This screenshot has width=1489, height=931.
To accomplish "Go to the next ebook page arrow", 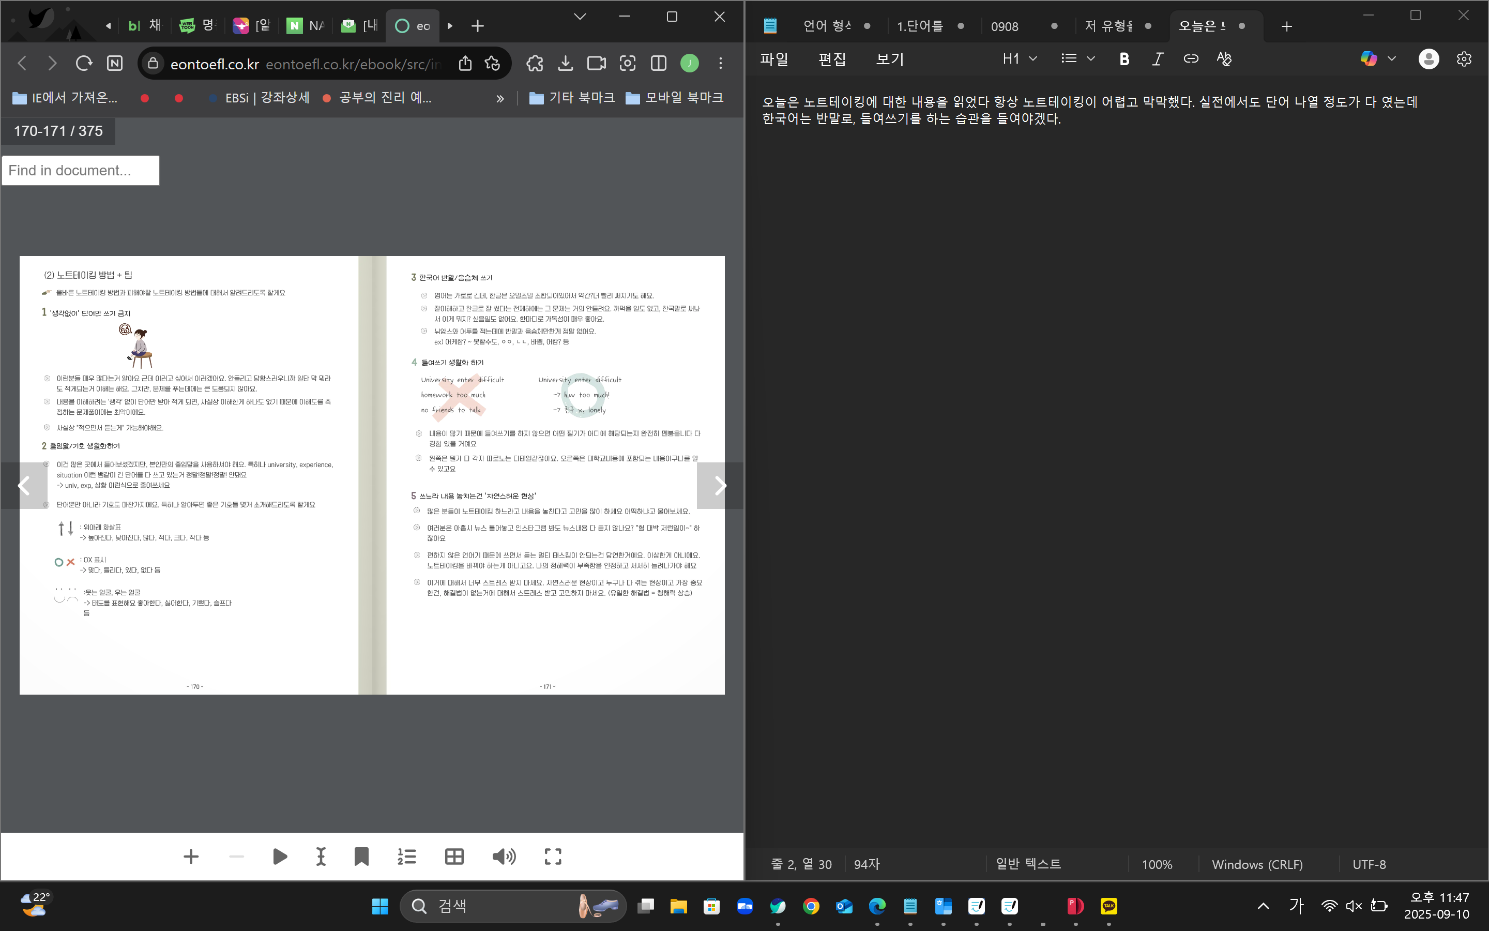I will (x=719, y=486).
